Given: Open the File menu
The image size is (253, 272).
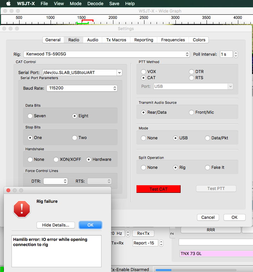Looking at the screenshot, I should coord(44,4).
